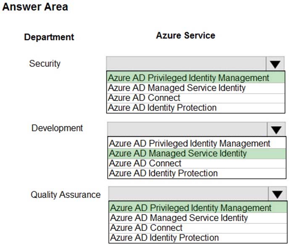Choose Azure AD Connect under Security

[196, 98]
